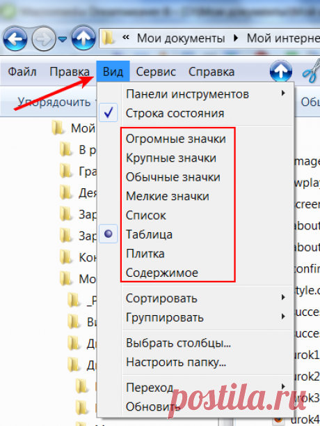
Task: Select the Кон tree folder name
Action: (x=88, y=257)
